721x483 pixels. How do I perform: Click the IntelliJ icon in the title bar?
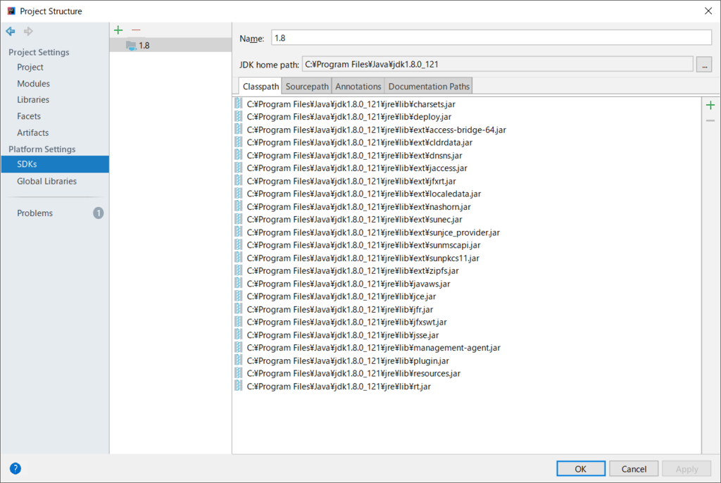coord(11,11)
